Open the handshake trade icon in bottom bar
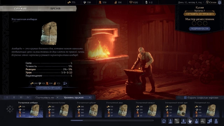Image resolution: width=224 pixels, height=126 pixels. point(177,121)
